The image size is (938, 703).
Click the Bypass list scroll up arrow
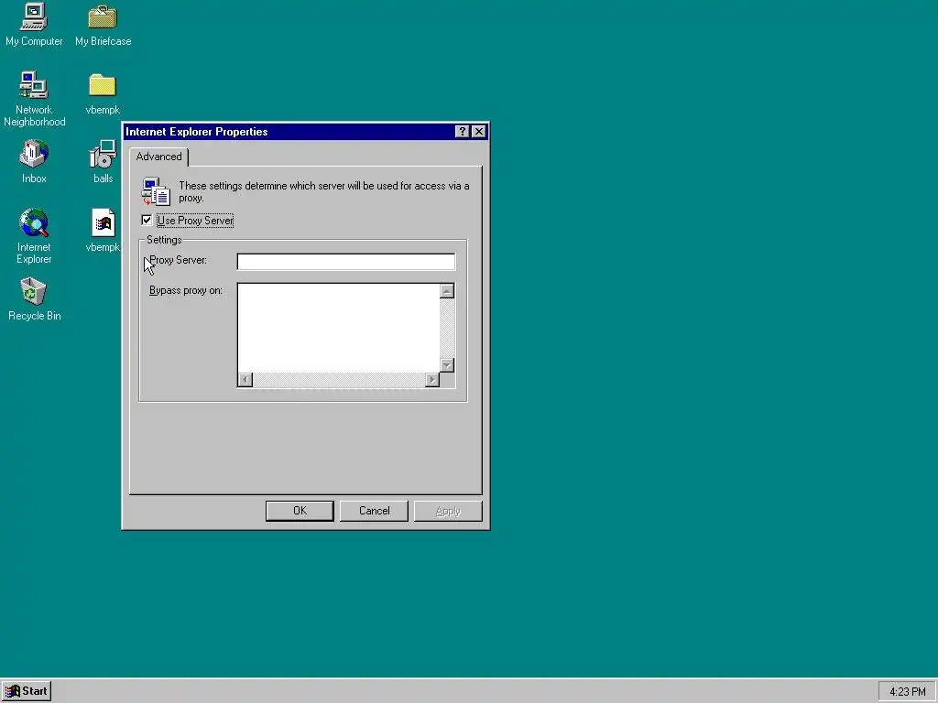tap(447, 291)
